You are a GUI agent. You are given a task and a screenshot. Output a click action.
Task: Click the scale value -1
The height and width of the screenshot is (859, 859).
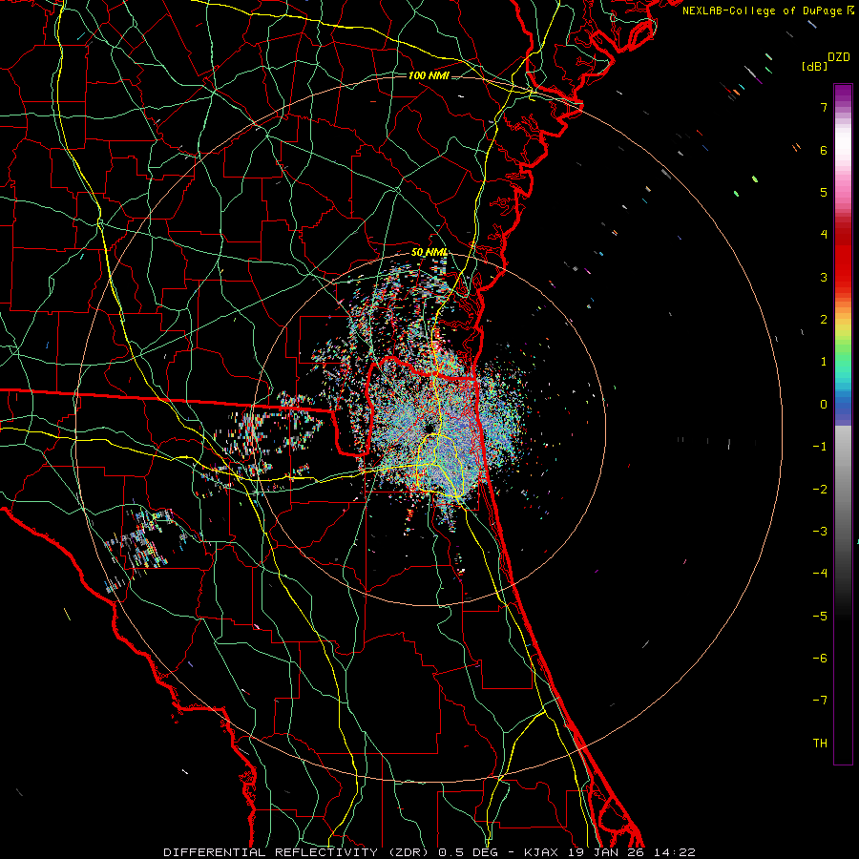pos(820,447)
